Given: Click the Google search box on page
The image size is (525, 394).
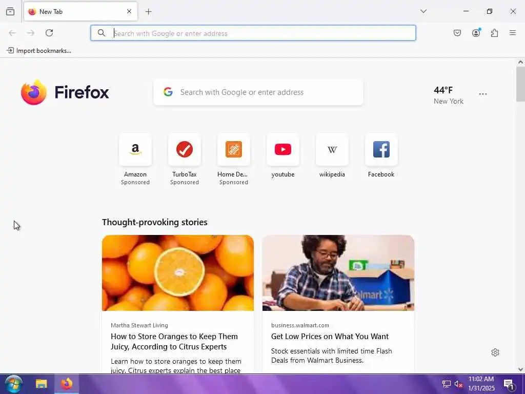Looking at the screenshot, I should pyautogui.click(x=258, y=92).
